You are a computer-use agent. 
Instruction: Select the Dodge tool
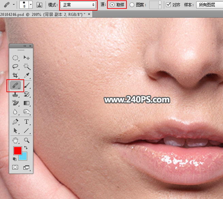27,112
